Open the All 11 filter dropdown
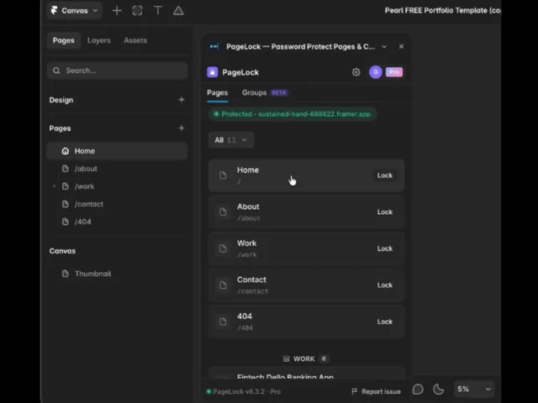This screenshot has width=538, height=403. (x=231, y=140)
